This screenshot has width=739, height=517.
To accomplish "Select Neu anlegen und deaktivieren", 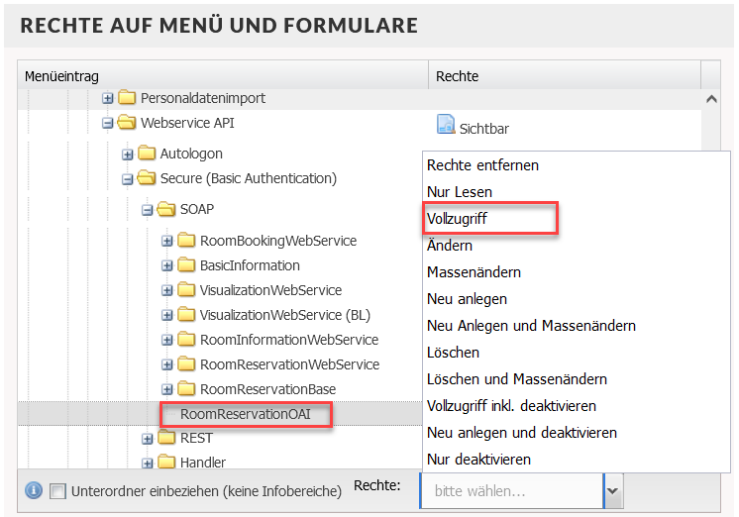I will 576,433.
